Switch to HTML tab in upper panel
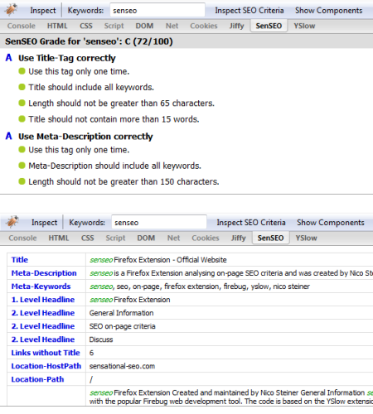The height and width of the screenshot is (414, 373). 57,26
